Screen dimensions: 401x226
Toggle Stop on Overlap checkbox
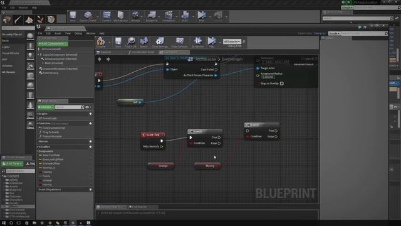point(281,83)
